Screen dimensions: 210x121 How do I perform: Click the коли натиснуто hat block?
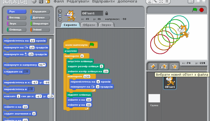tap(80, 44)
